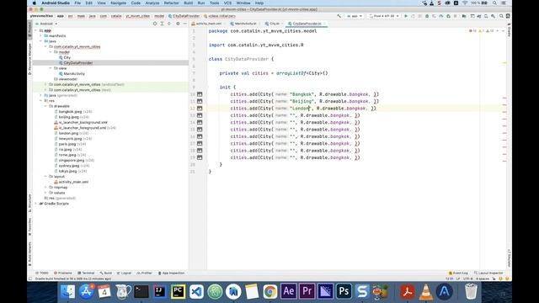The image size is (539, 303).
Task: Open the Pixel 4 device selector dropdown
Action: tap(384, 16)
